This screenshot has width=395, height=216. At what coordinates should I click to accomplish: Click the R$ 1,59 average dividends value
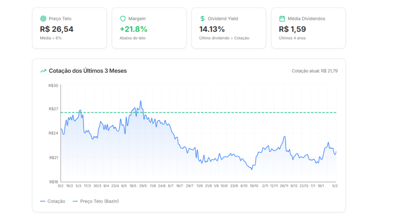pyautogui.click(x=292, y=29)
